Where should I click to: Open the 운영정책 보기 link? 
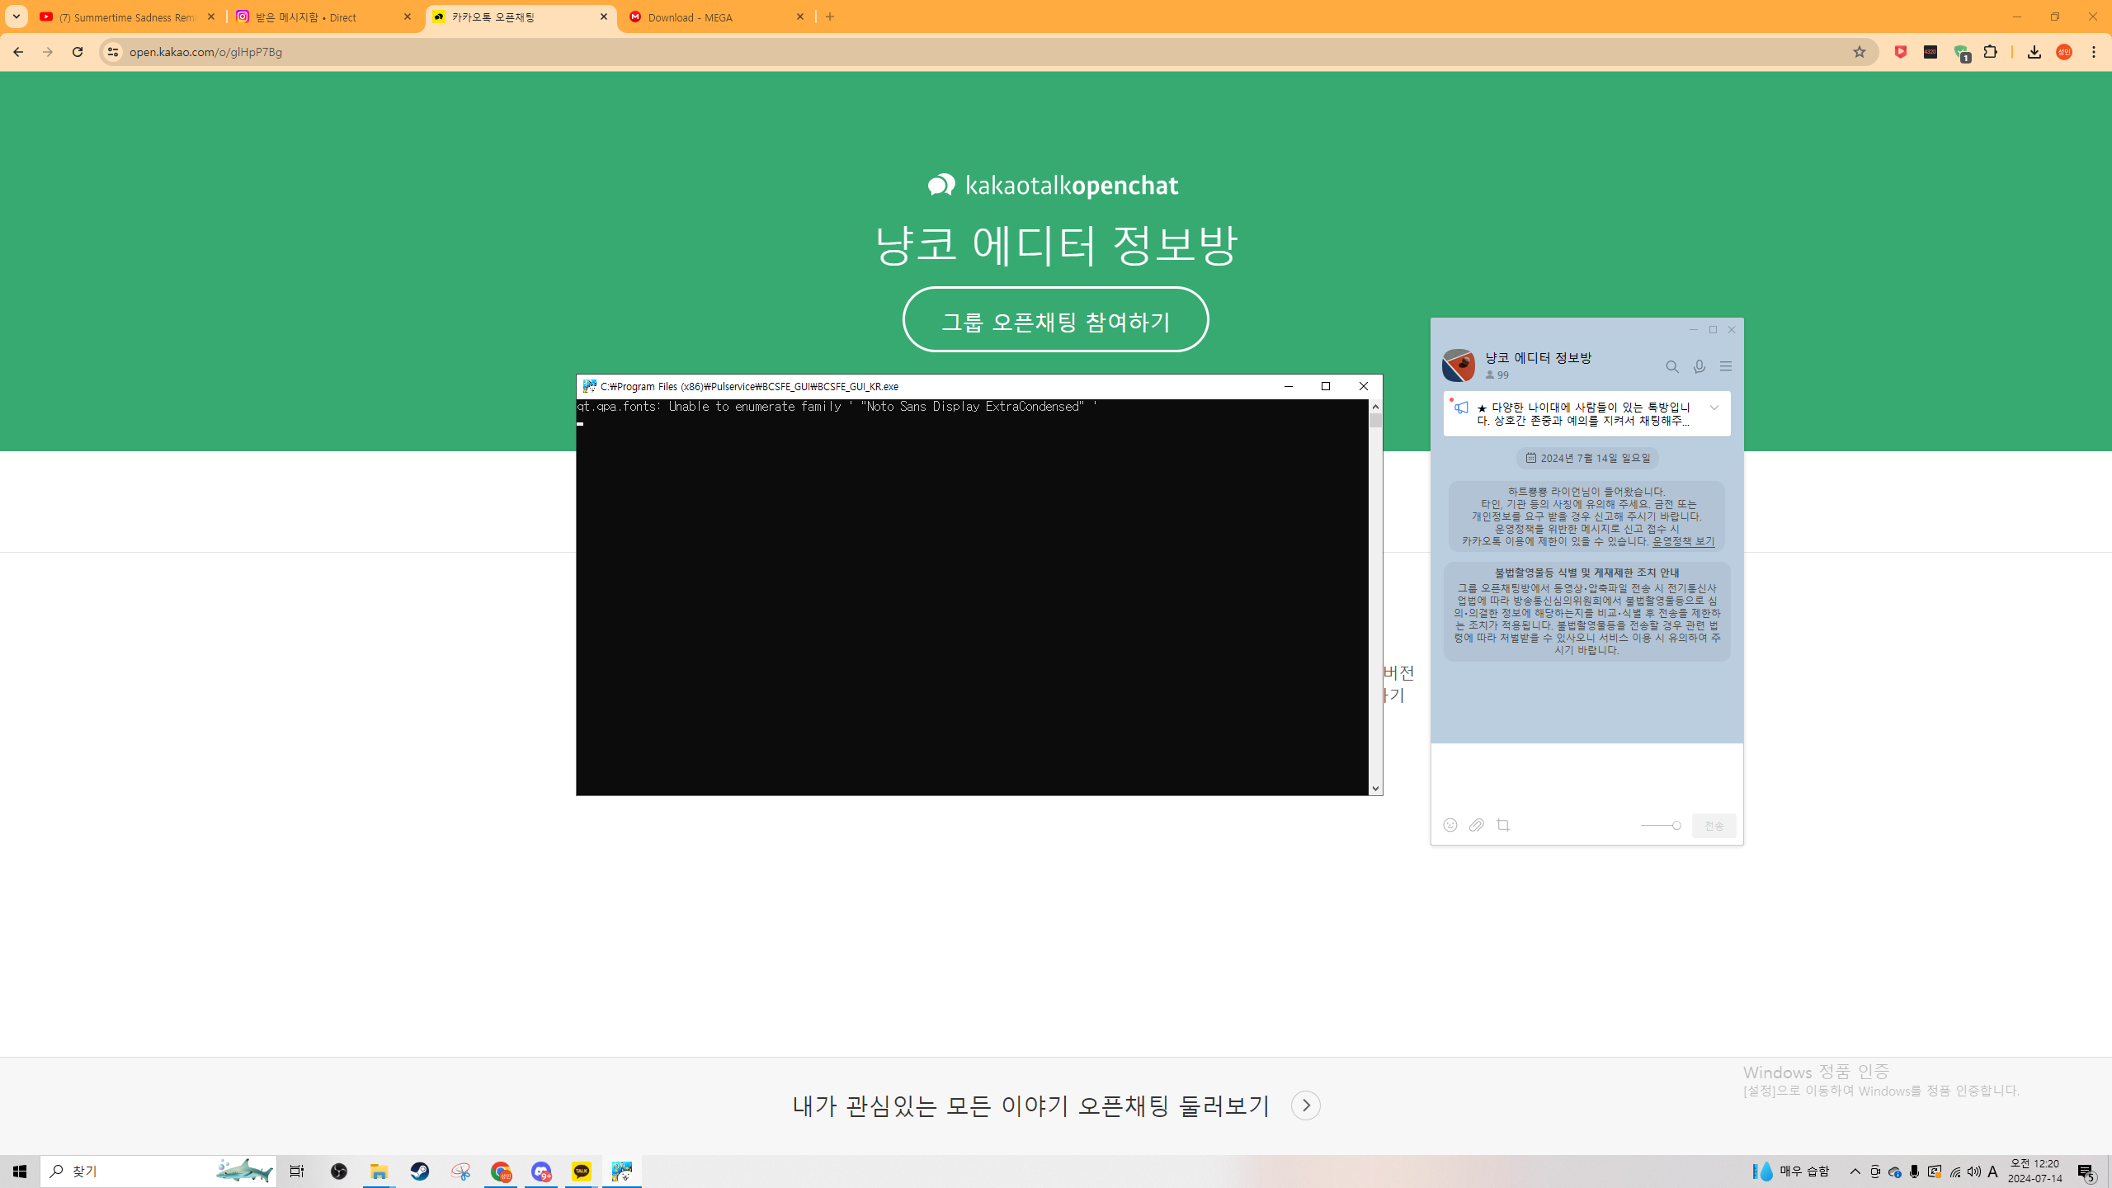point(1683,541)
